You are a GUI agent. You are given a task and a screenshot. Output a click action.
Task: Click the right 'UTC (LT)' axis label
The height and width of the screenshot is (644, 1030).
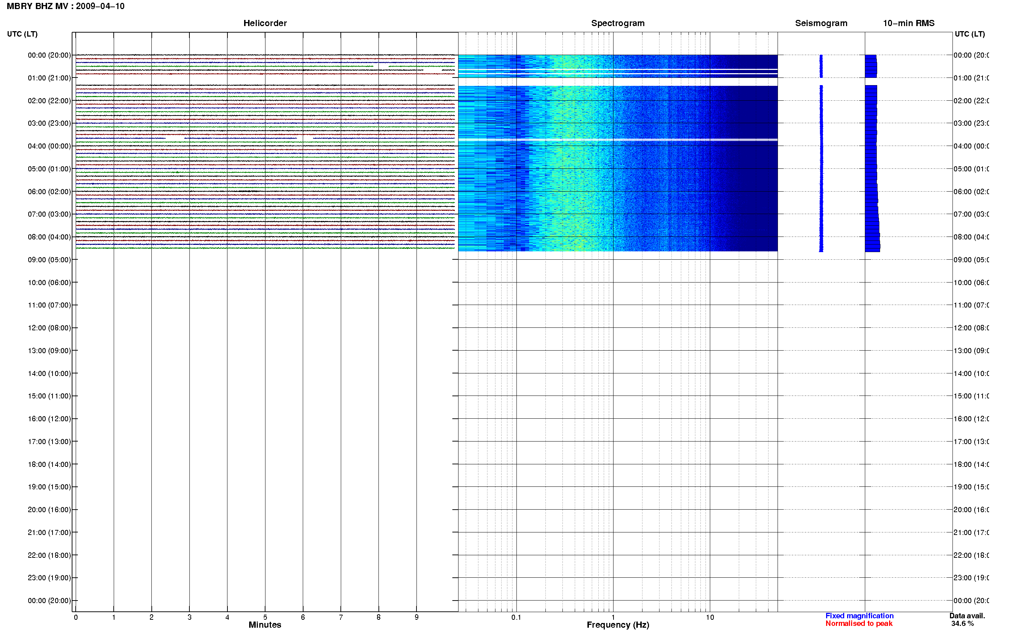pyautogui.click(x=970, y=34)
